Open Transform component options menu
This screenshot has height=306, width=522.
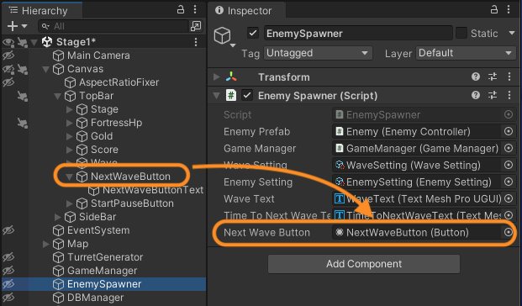[509, 76]
